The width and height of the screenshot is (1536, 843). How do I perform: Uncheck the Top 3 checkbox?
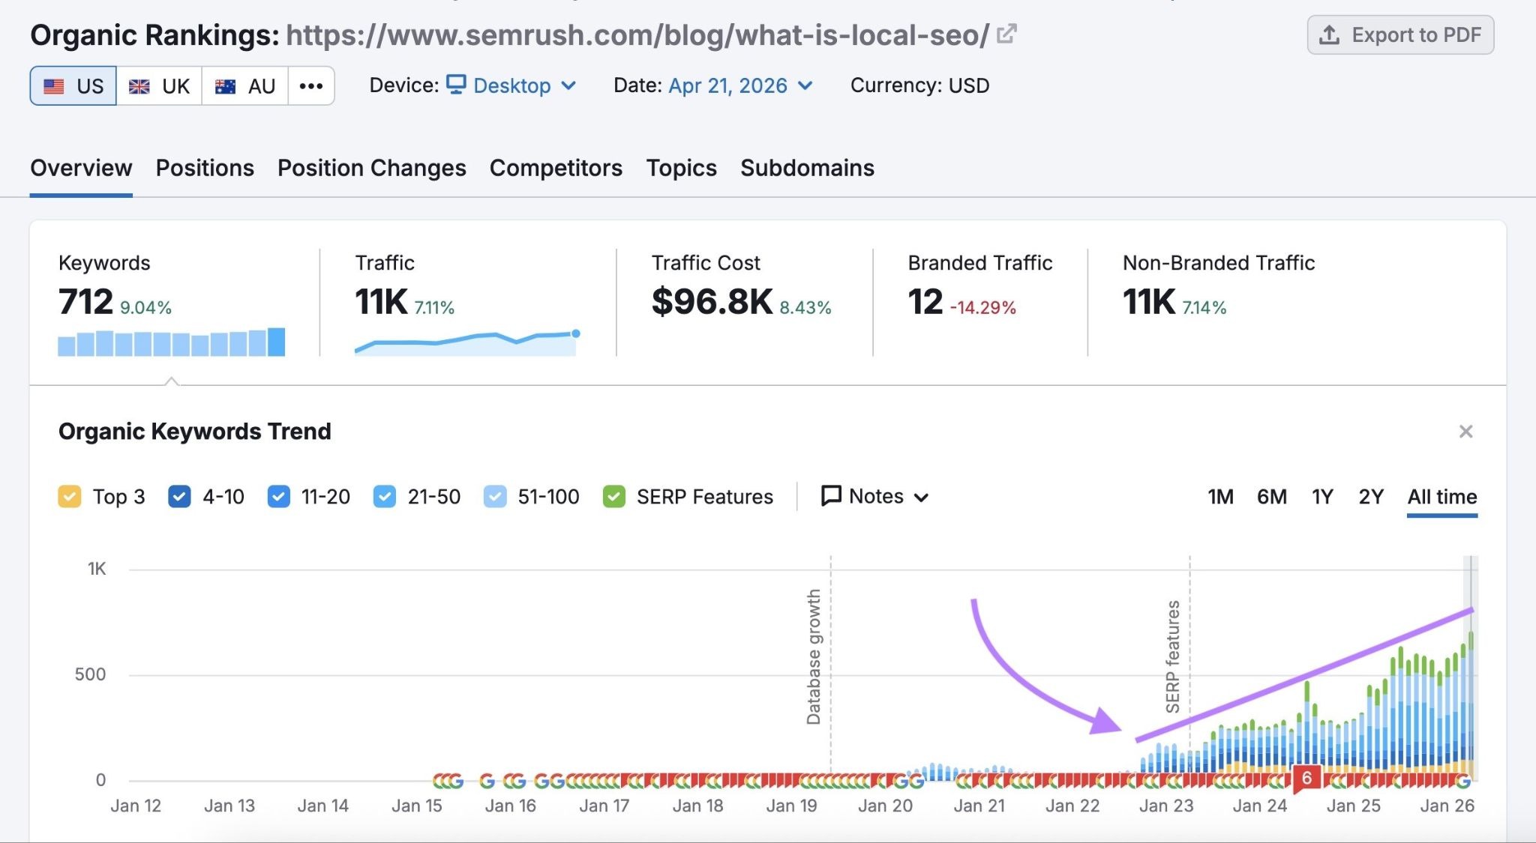[70, 497]
